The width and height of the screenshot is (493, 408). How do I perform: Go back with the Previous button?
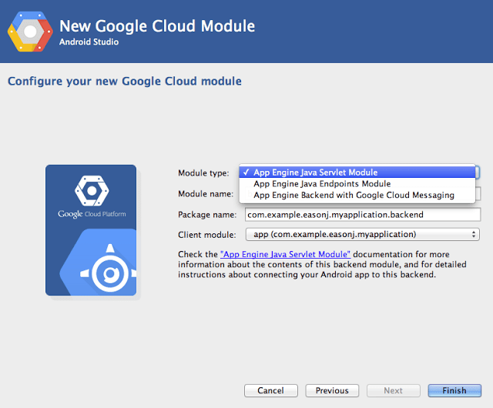pos(332,390)
